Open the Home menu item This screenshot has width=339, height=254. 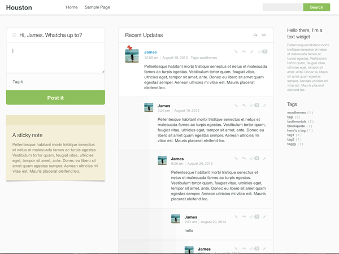(72, 7)
